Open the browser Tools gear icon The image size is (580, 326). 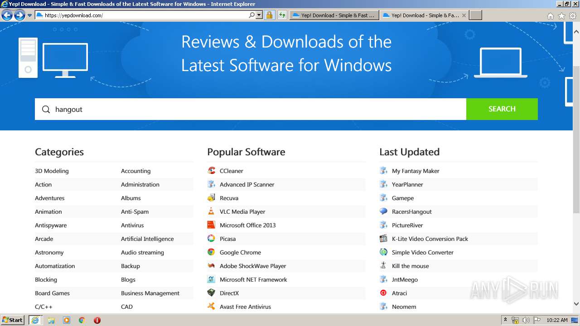coord(573,15)
